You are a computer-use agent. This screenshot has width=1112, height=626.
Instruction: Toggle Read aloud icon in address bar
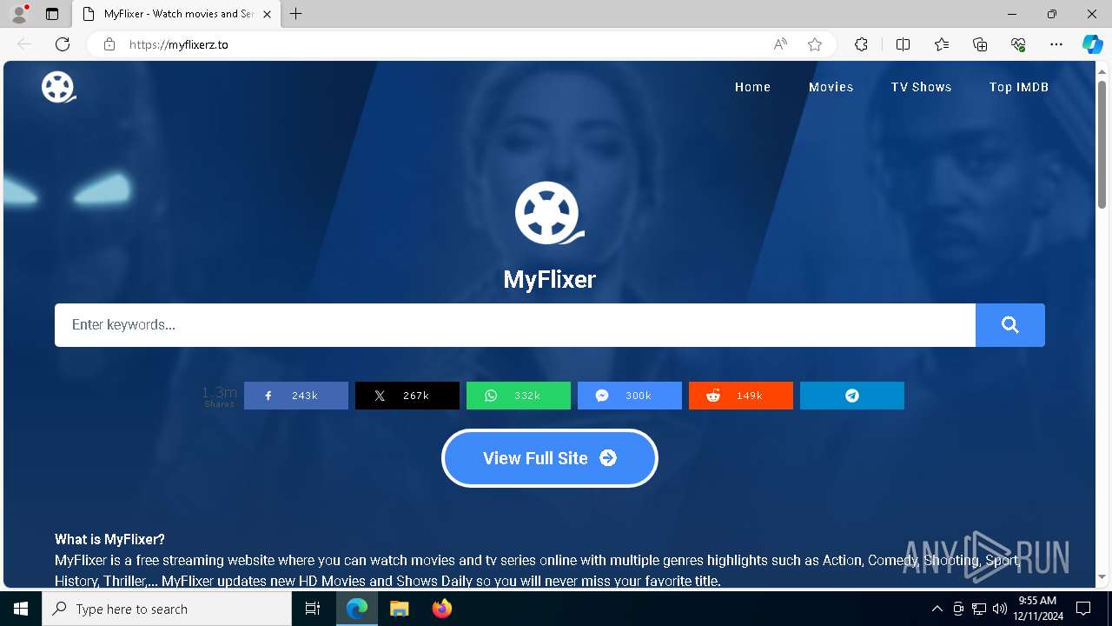pos(780,44)
